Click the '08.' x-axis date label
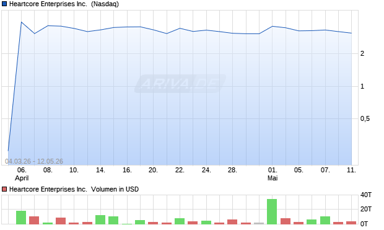This screenshot has width=384, height=230. (48, 170)
